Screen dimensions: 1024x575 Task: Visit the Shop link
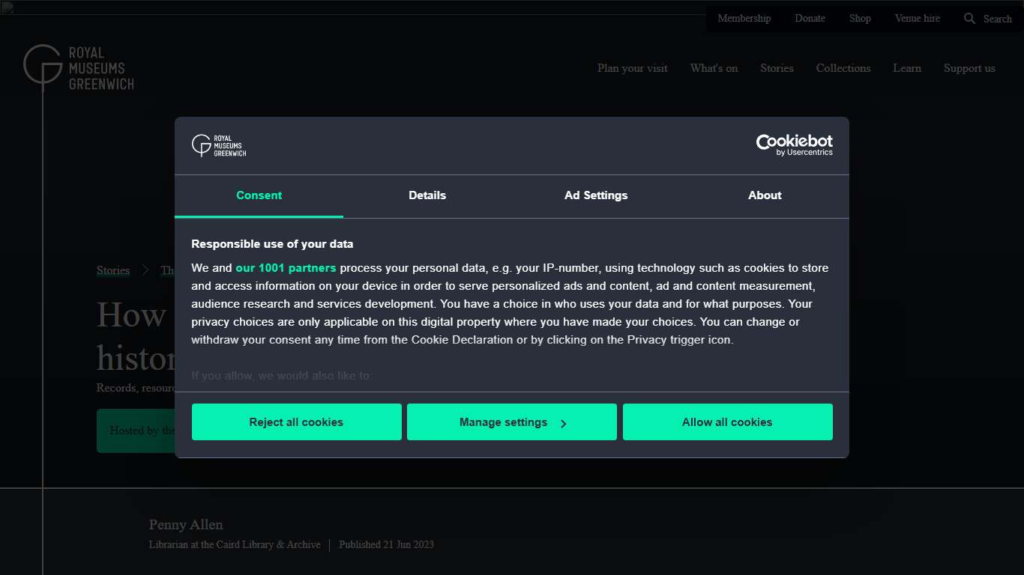tap(860, 19)
